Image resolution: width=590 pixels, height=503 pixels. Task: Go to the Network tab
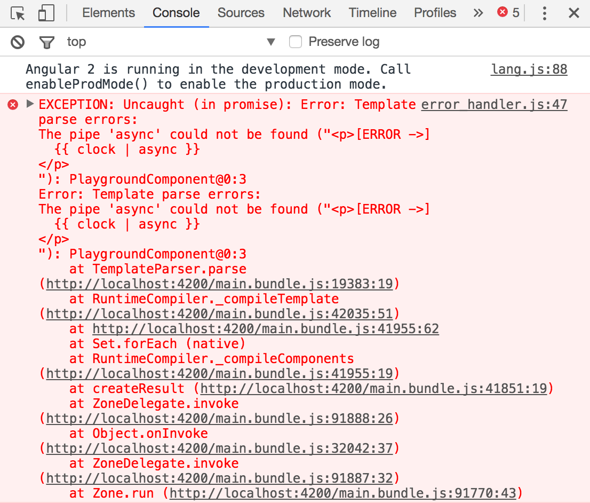(x=307, y=13)
